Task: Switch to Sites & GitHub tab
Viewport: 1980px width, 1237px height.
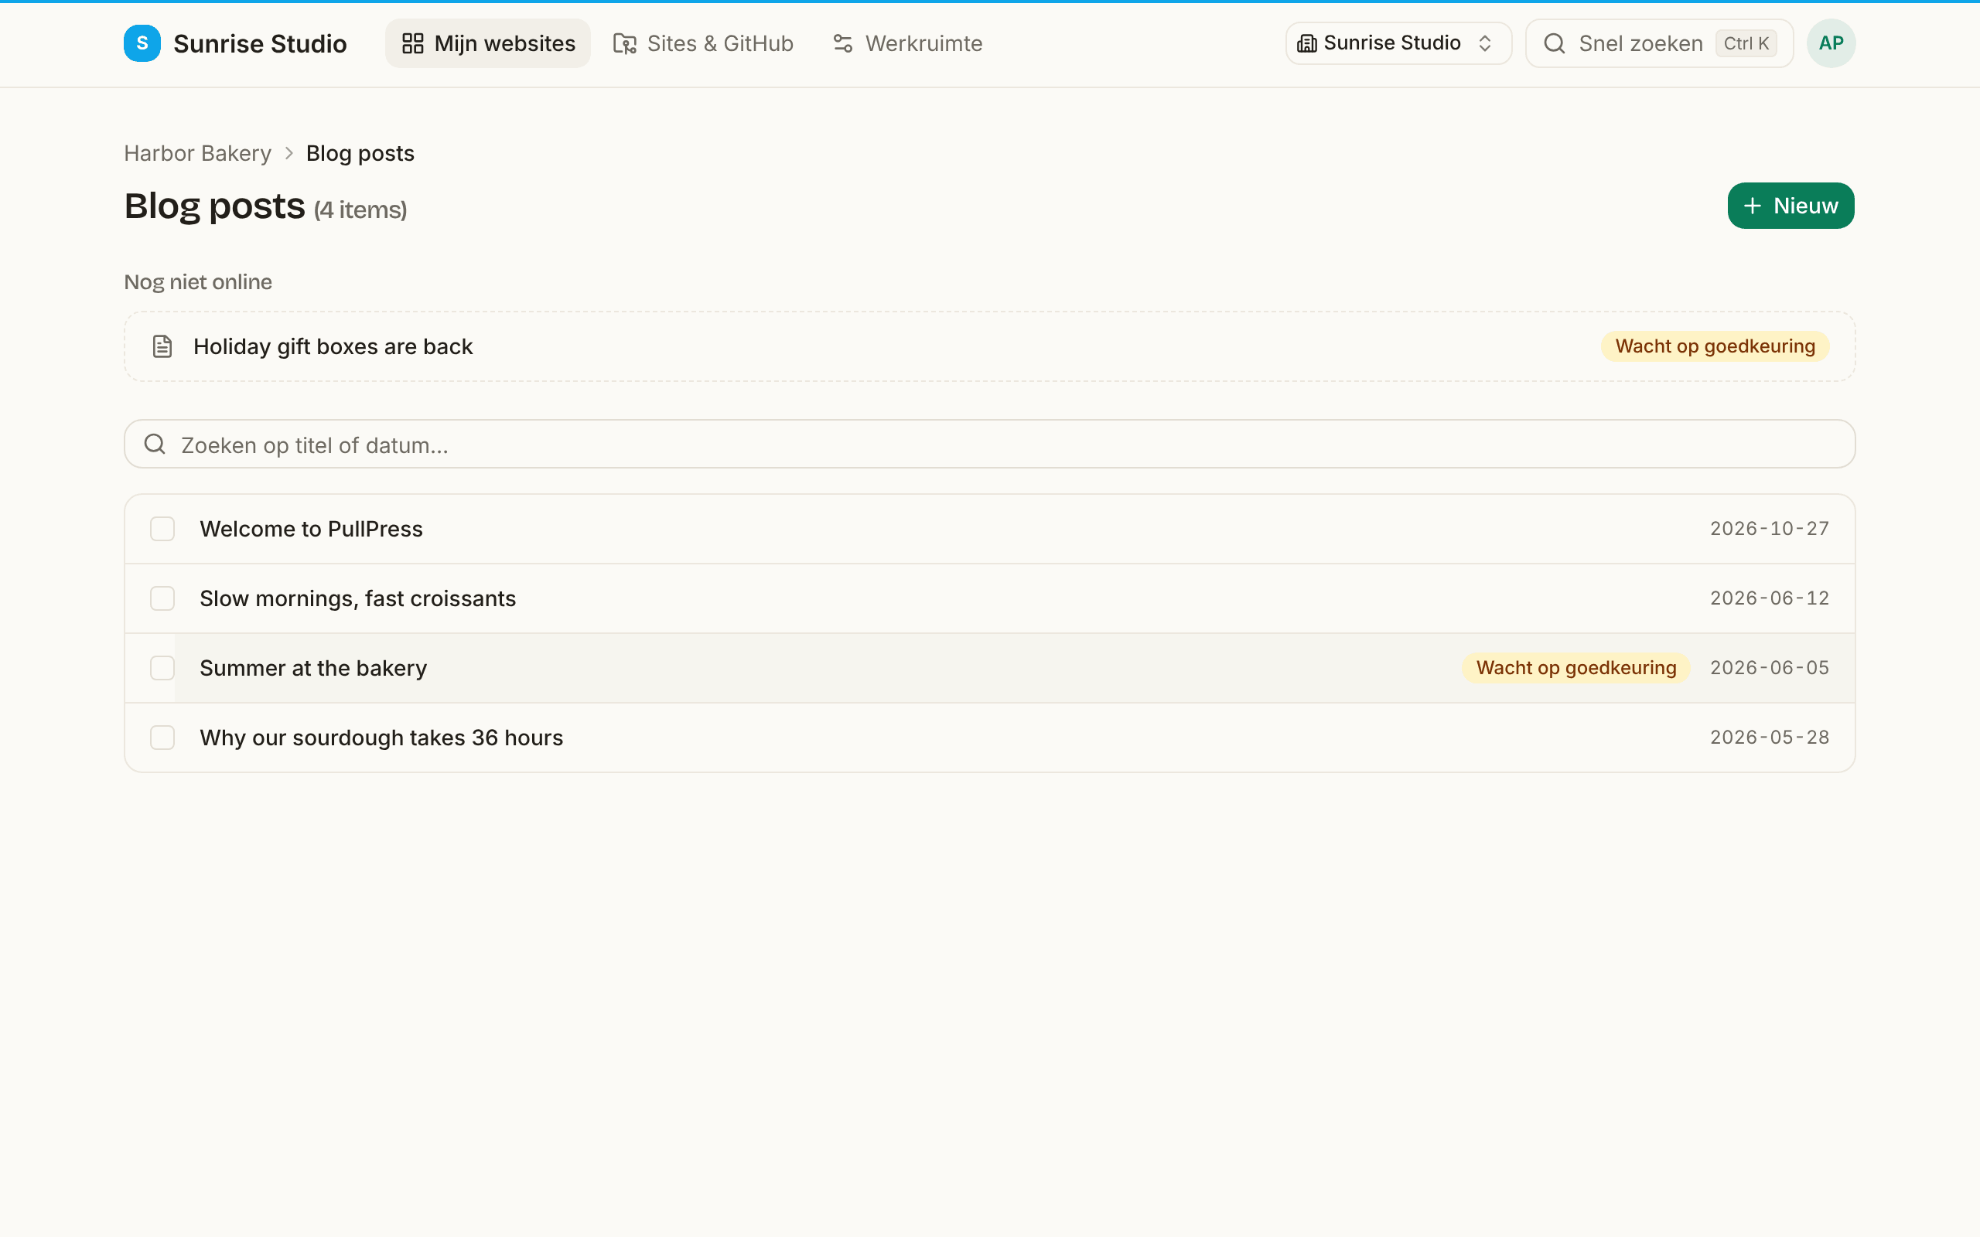Action: tap(704, 43)
